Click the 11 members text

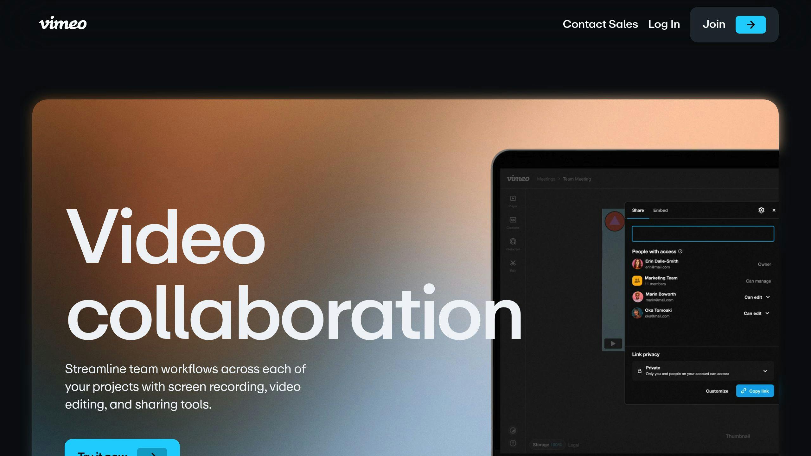pos(655,284)
